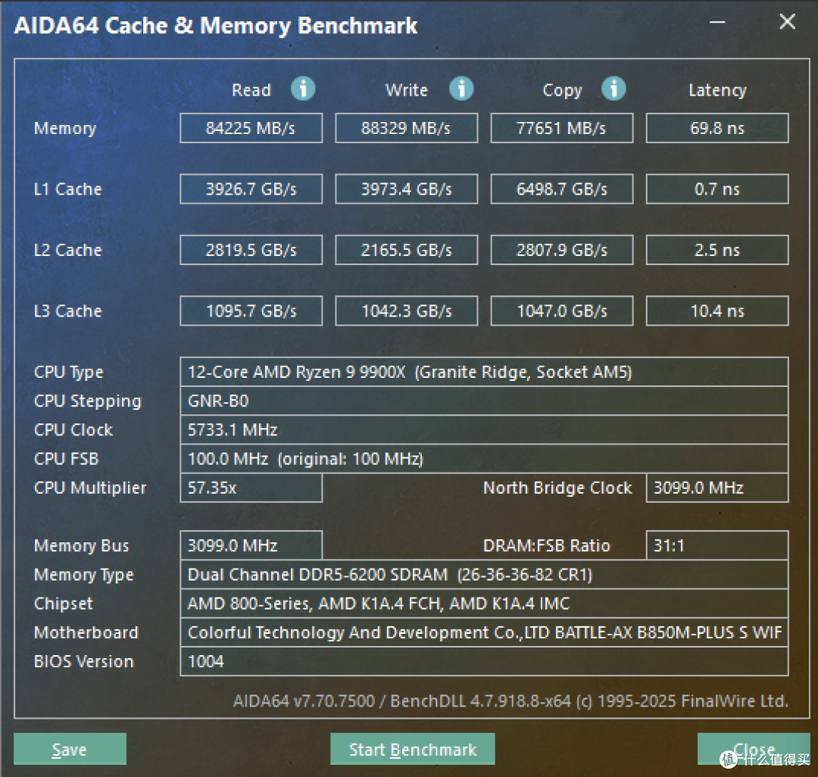Click the info icon next to Copy
The width and height of the screenshot is (818, 777).
tap(614, 89)
